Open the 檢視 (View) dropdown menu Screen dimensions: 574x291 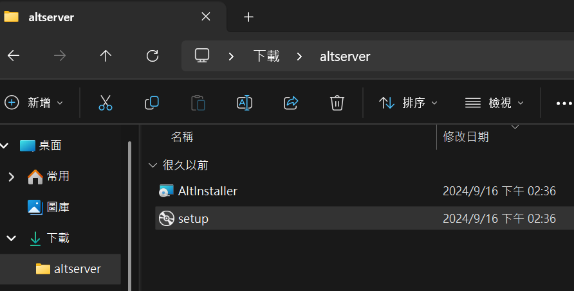tap(494, 103)
